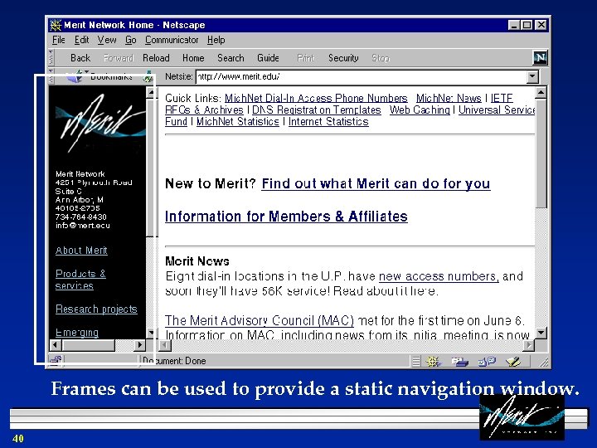Open the Mailbox icon in the component bar
This screenshot has width=597, height=448.
coord(459,361)
